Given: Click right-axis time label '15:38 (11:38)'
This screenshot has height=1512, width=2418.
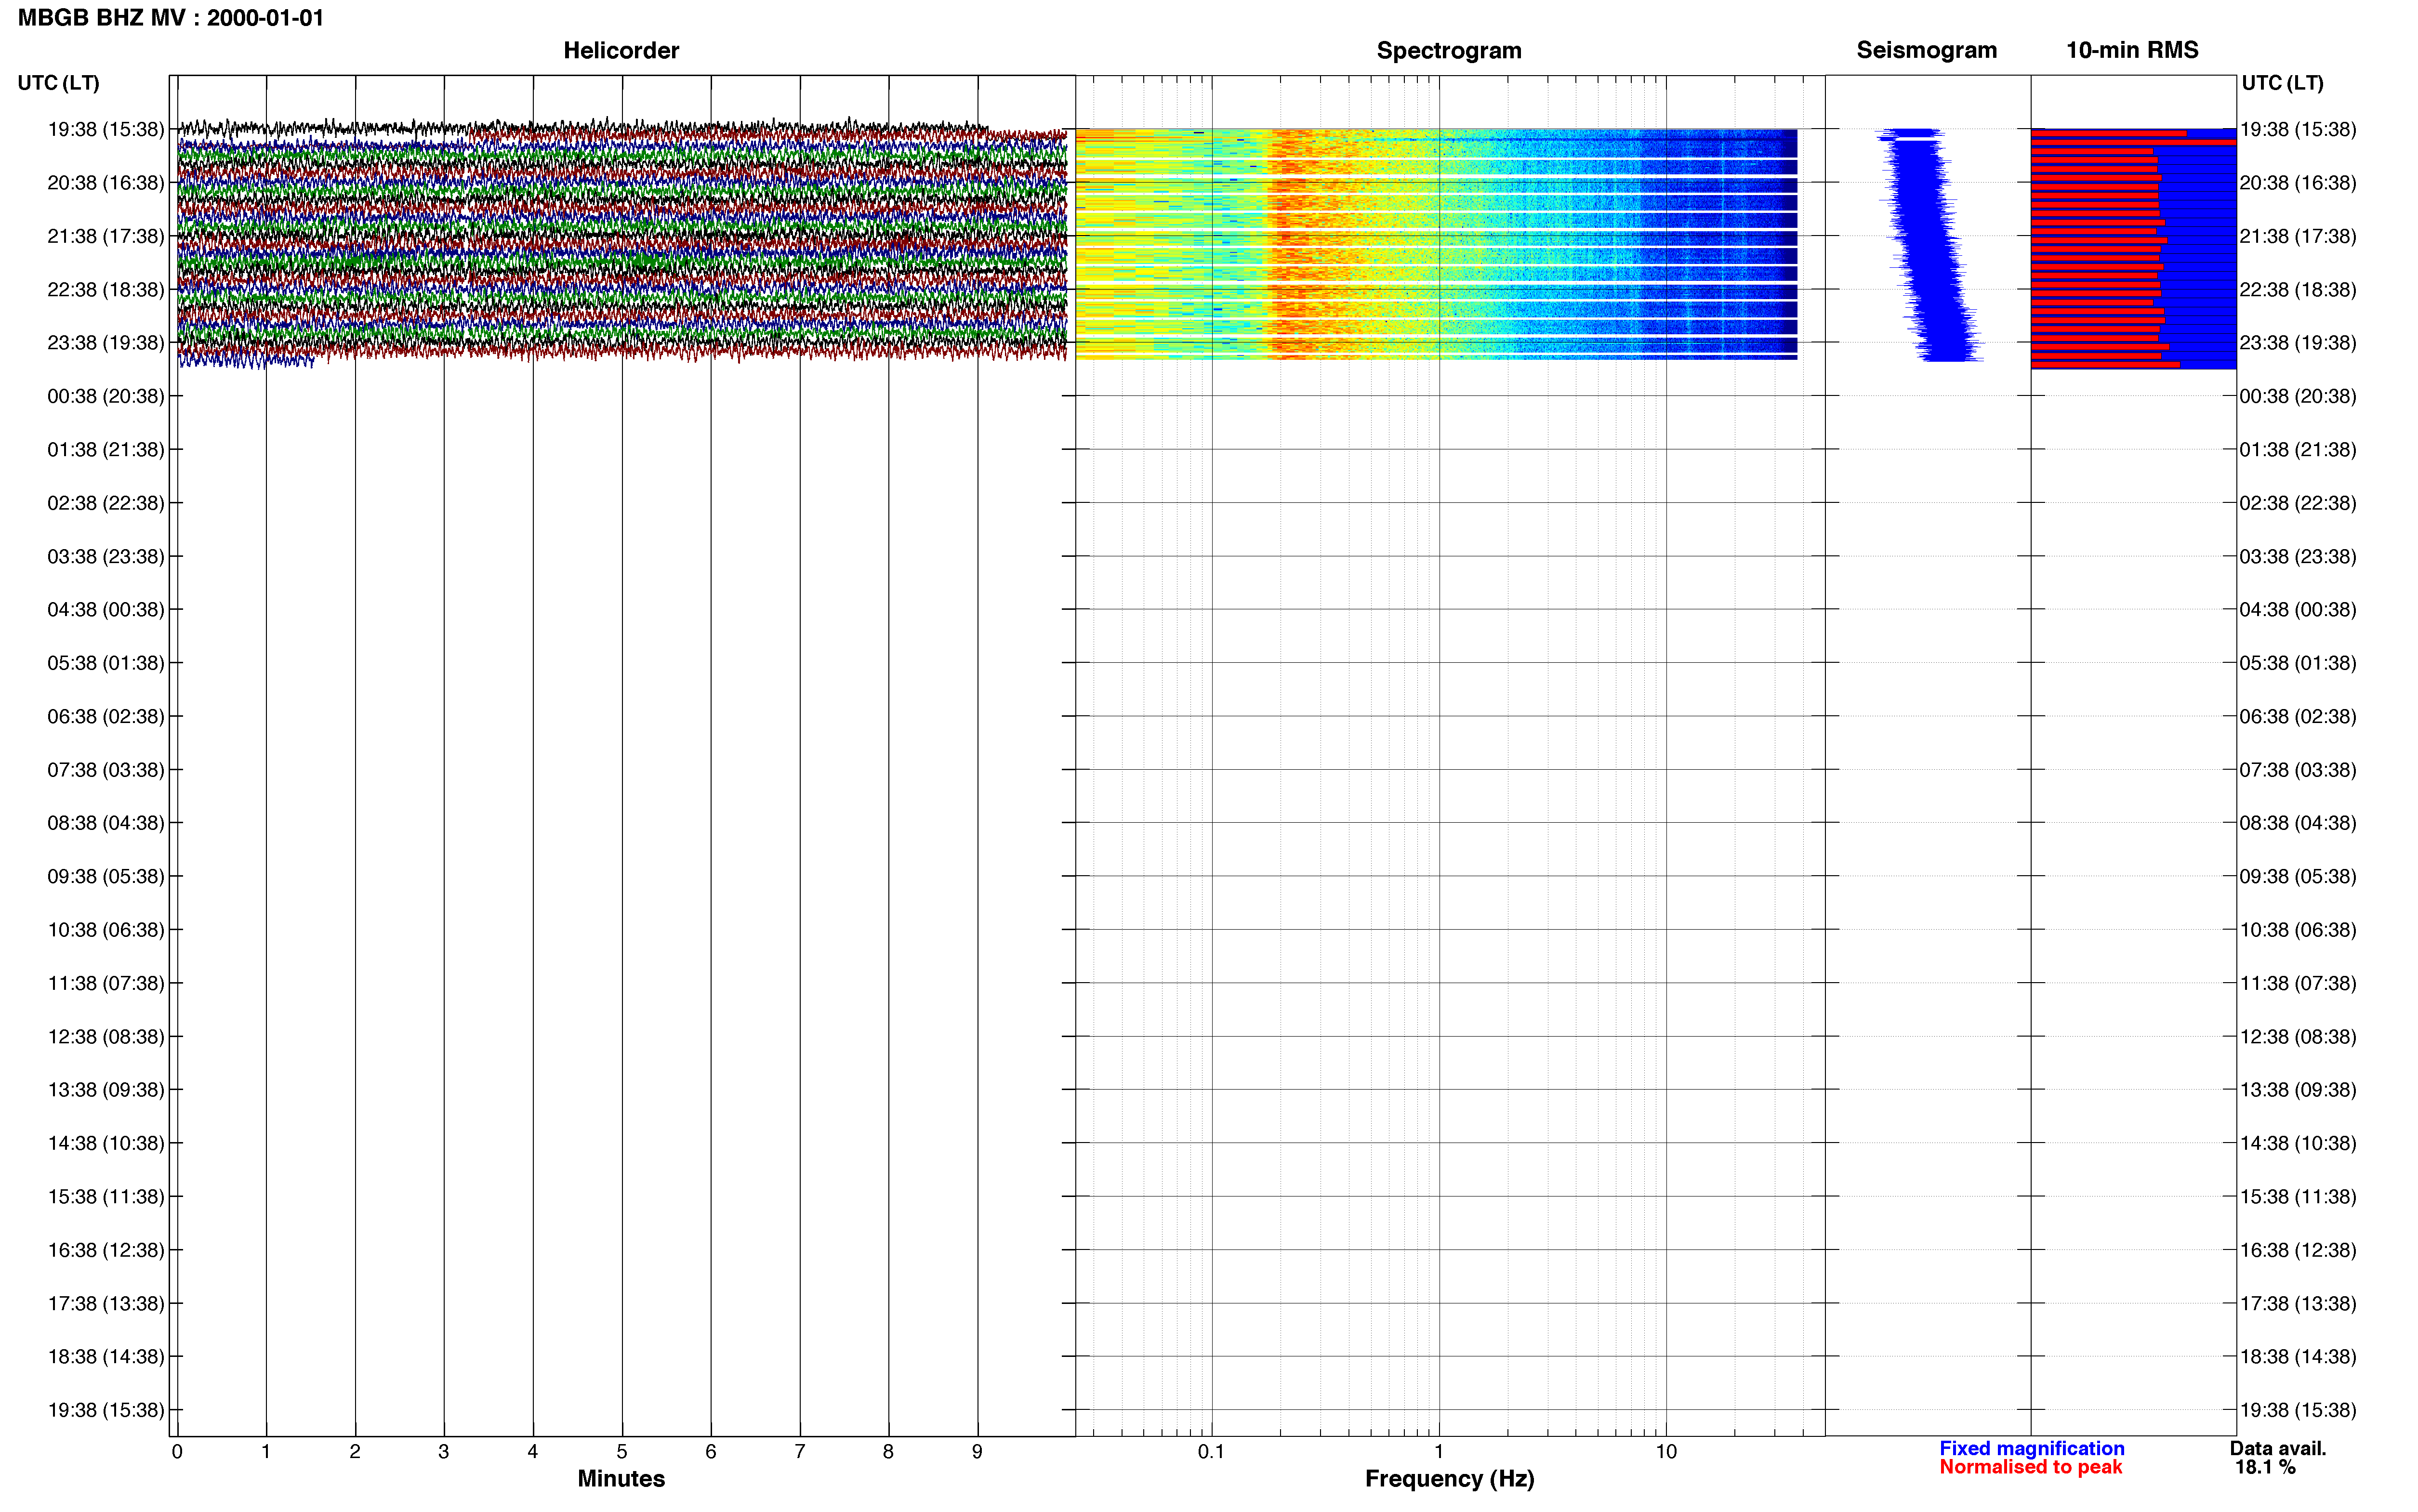Looking at the screenshot, I should (2298, 1197).
